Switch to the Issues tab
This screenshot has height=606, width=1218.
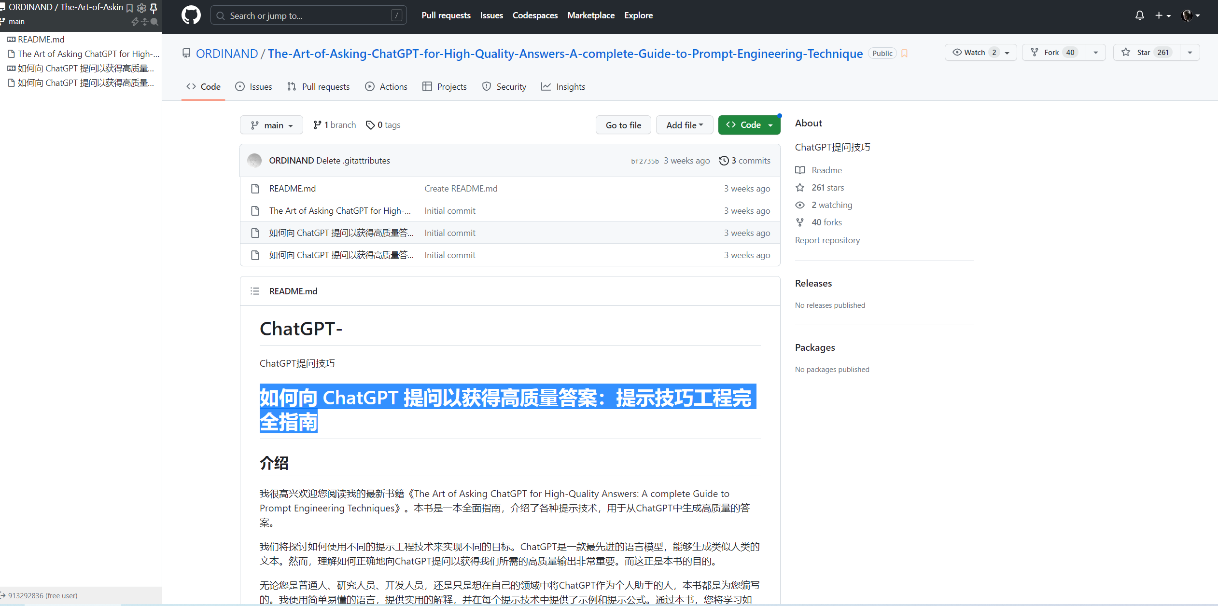253,87
